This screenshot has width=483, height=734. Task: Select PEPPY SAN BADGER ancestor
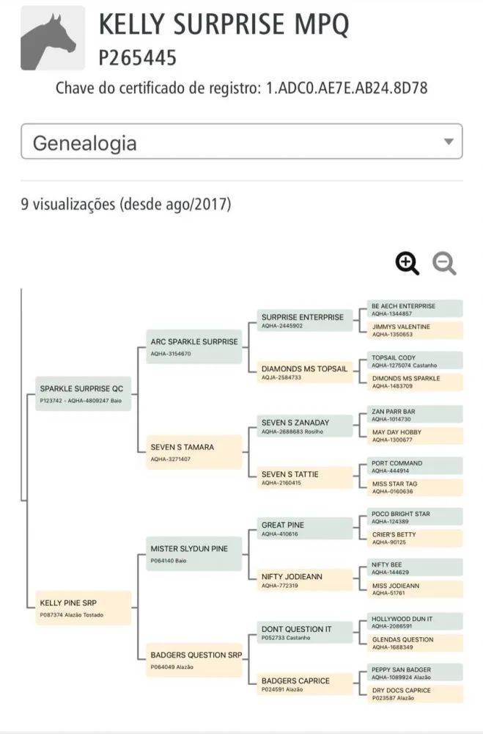point(415,672)
